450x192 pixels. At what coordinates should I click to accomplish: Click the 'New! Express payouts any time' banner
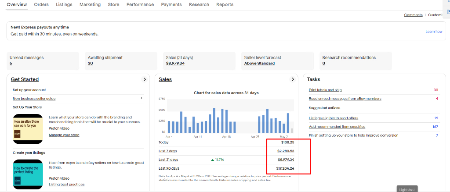(x=226, y=31)
